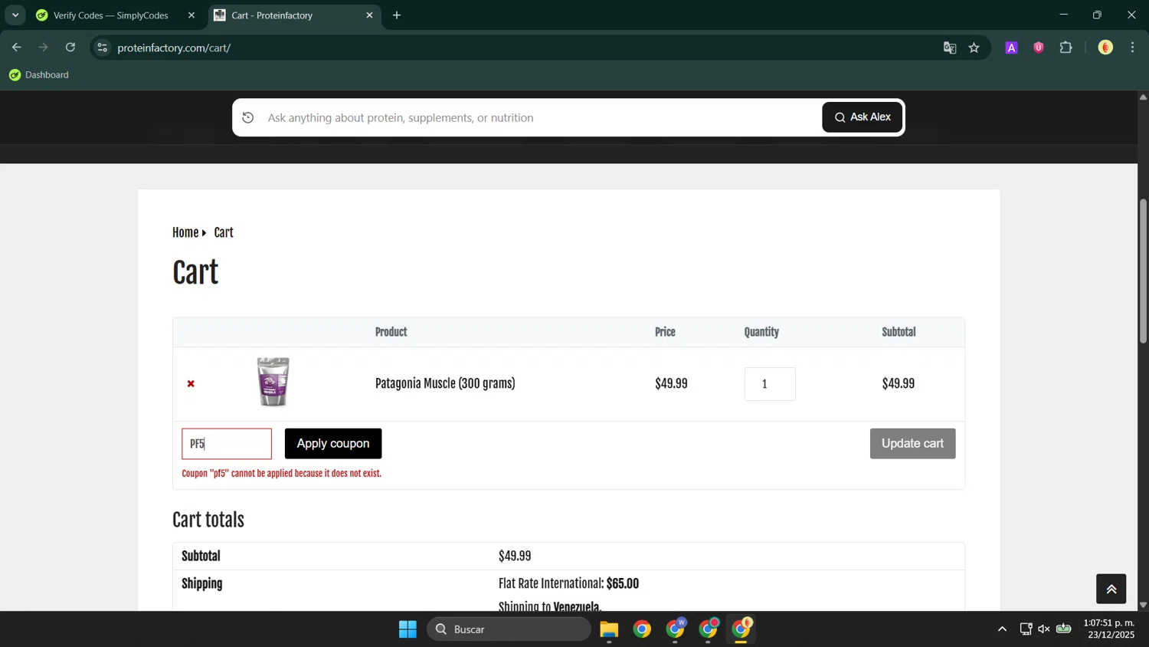Close the Cart - Proteinfactory tab
Viewport: 1149px width, 647px height.
(x=369, y=15)
